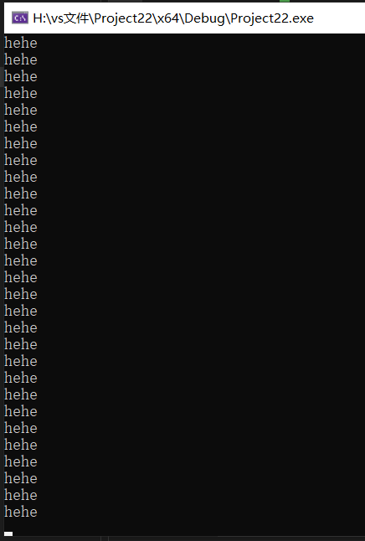The width and height of the screenshot is (365, 541).
Task: Click the green marker above the title bar
Action: (285, 1)
